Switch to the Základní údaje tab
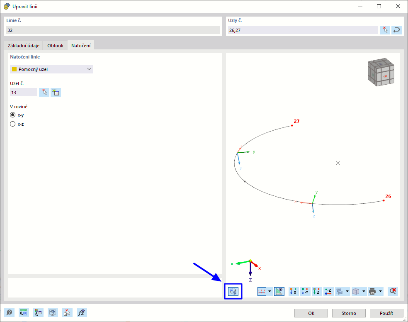Image resolution: width=408 pixels, height=322 pixels. [23, 46]
